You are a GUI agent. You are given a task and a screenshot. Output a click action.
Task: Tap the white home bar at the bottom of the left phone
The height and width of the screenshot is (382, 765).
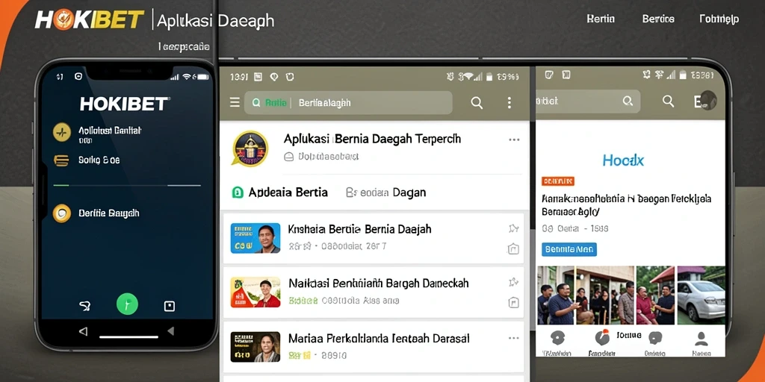click(128, 336)
